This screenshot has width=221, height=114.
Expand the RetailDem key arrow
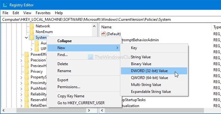21,105
